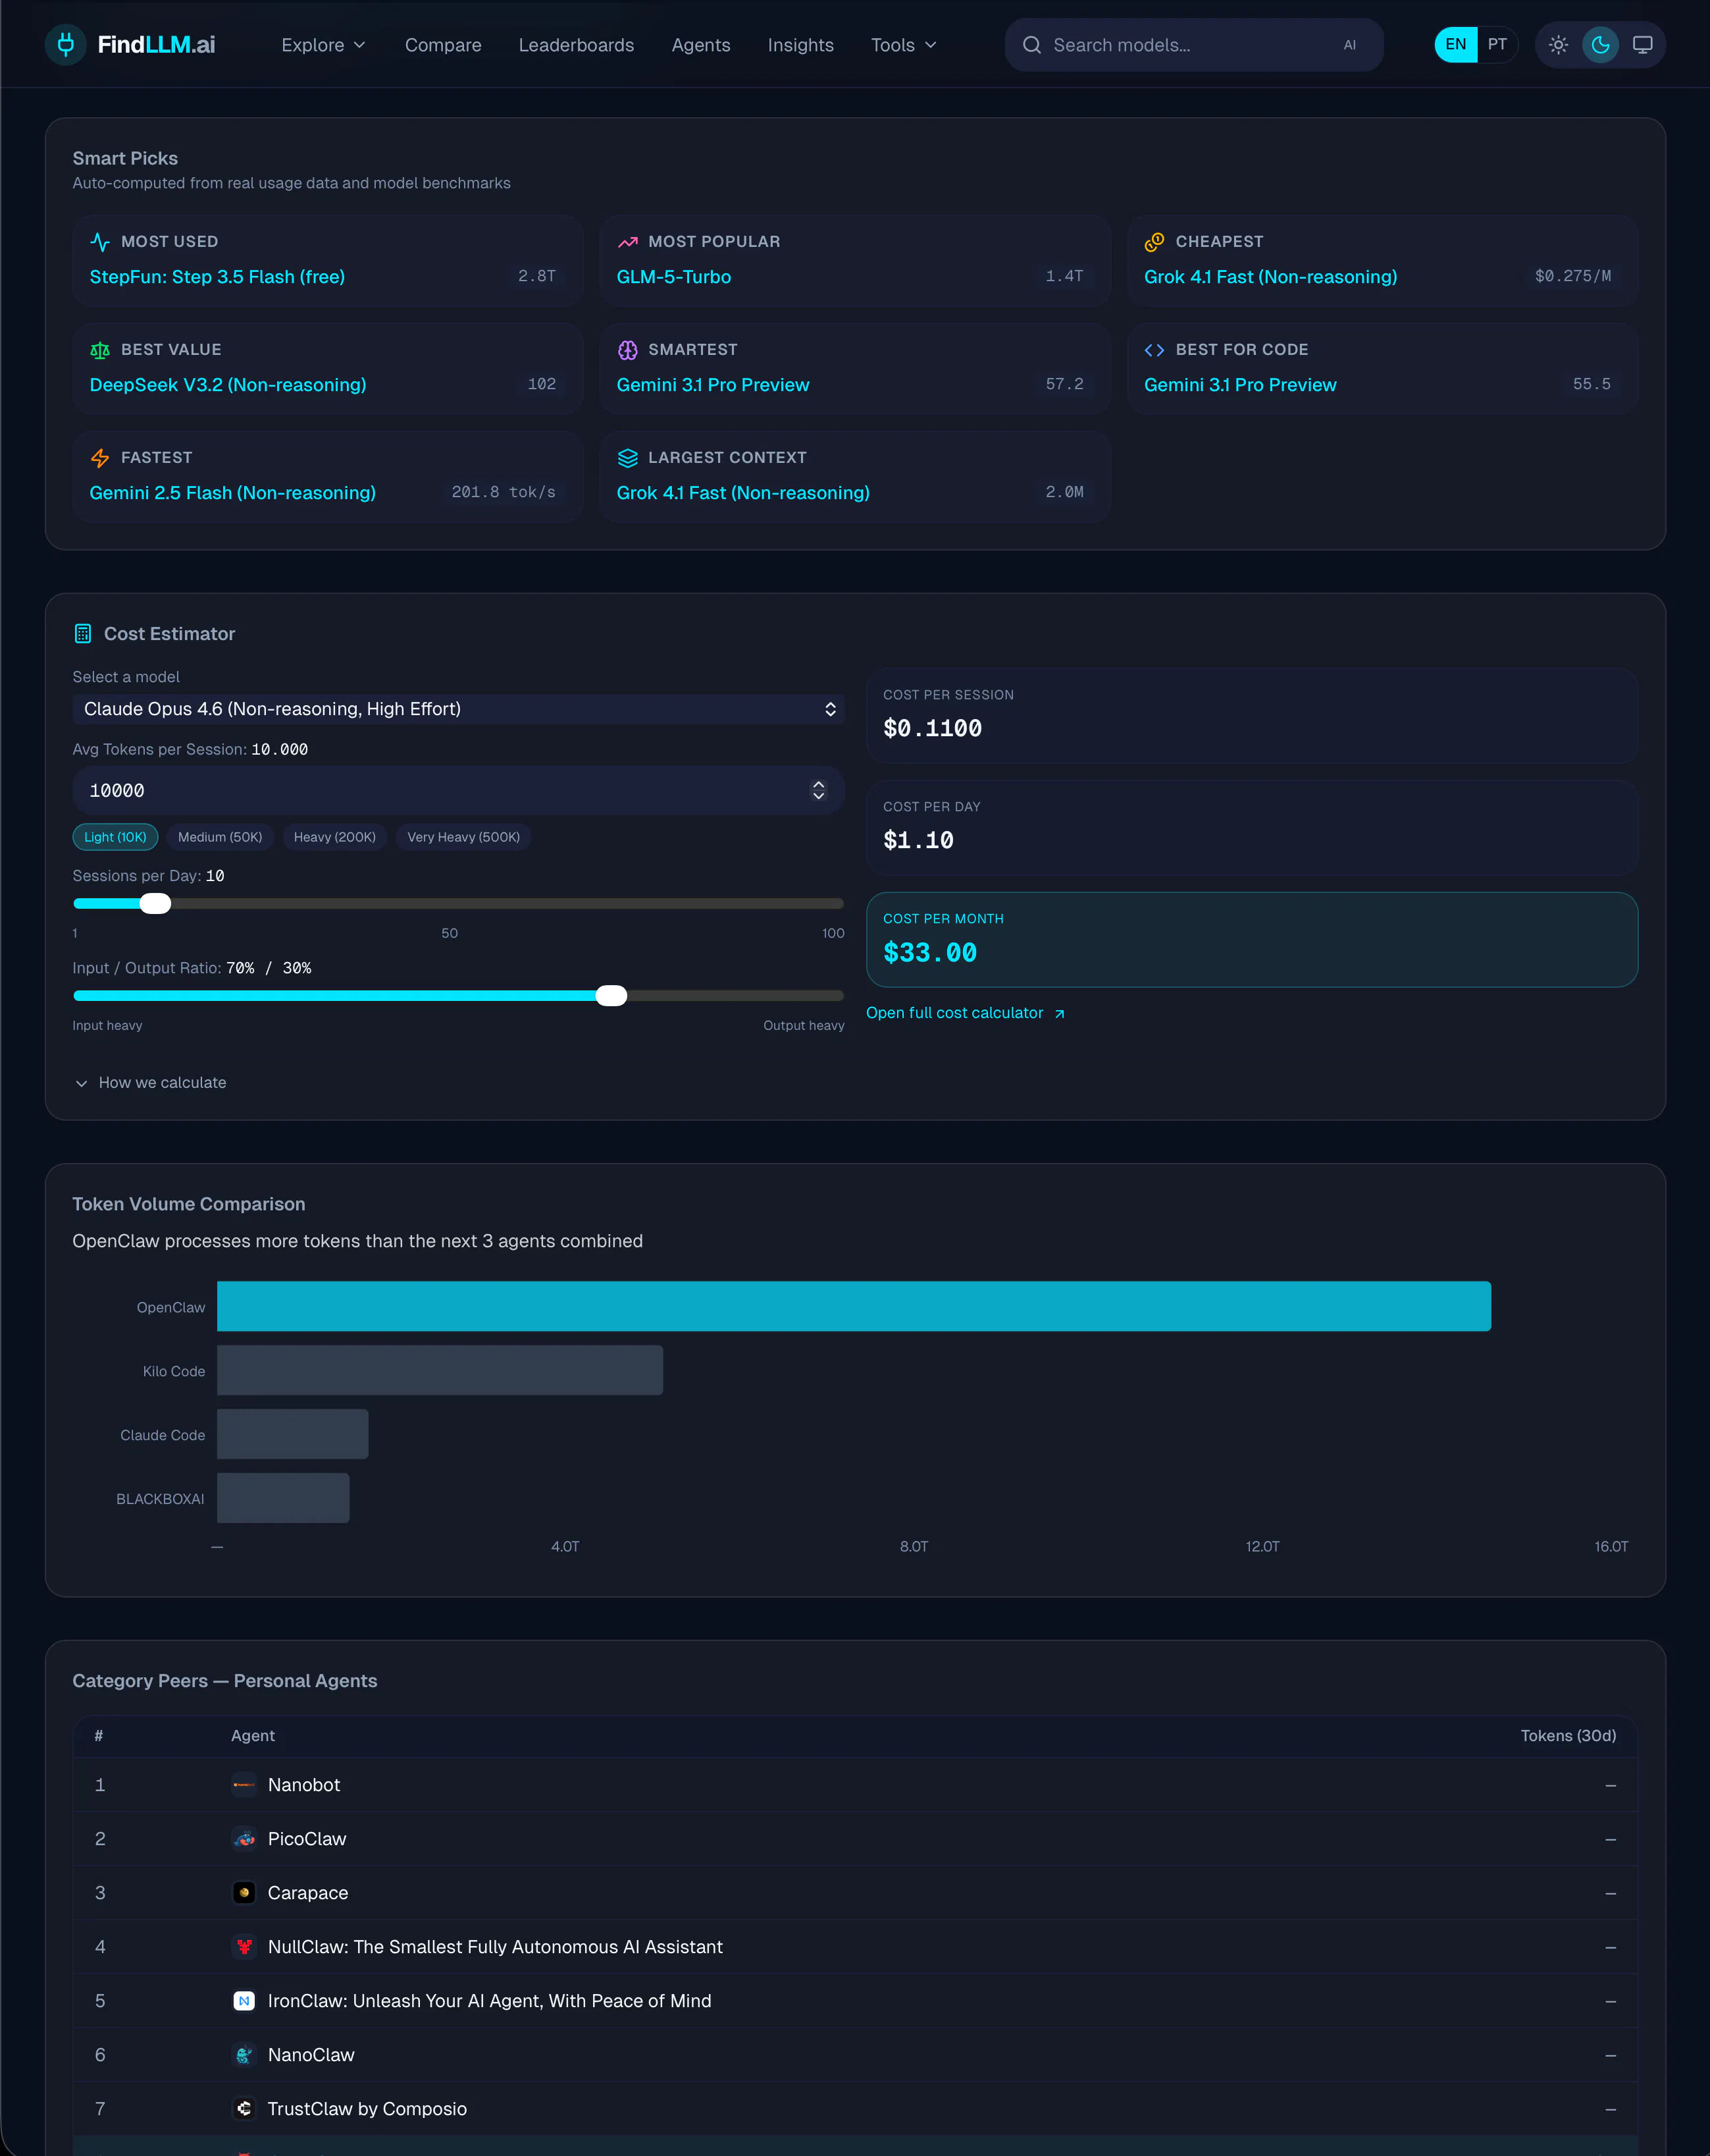
Task: Navigate to Insights
Action: (800, 45)
